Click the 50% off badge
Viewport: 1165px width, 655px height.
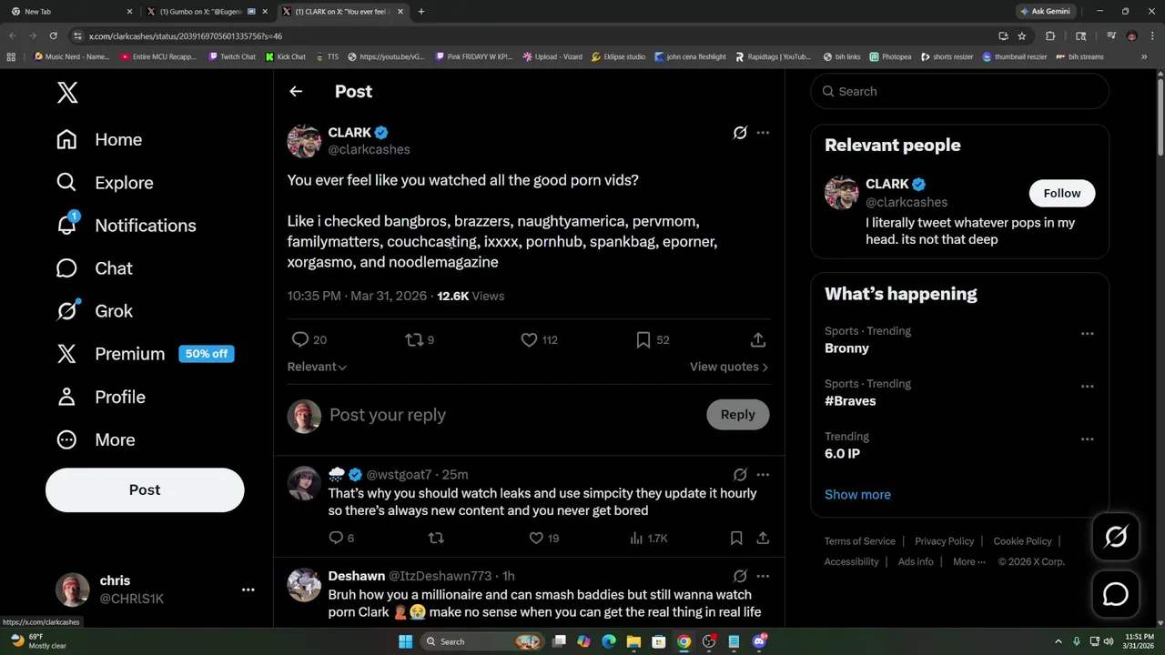(x=207, y=354)
